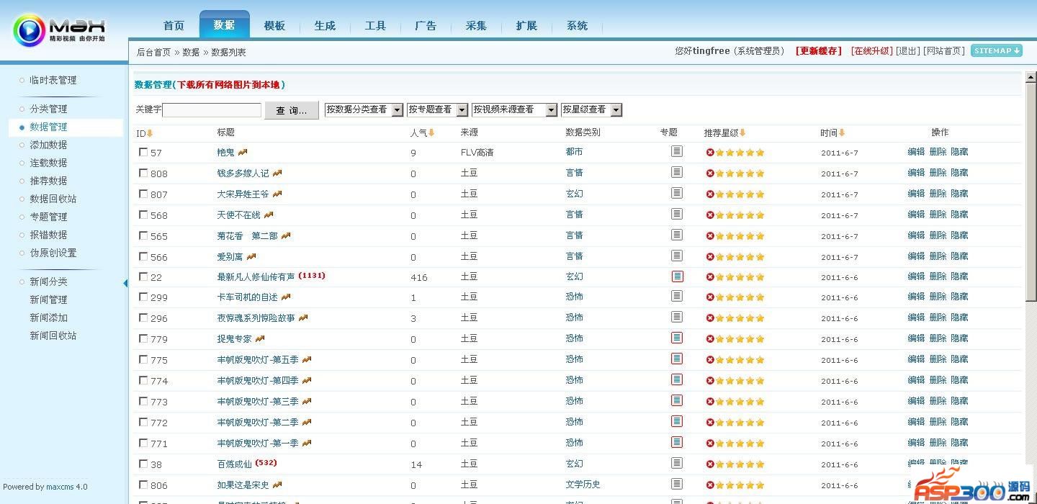Click the 关键字 search input field
The width and height of the screenshot is (1037, 504).
[x=212, y=110]
